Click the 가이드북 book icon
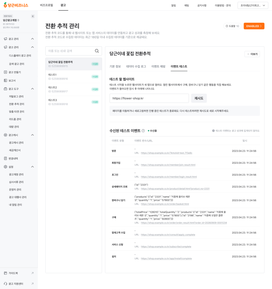 (x=6, y=273)
